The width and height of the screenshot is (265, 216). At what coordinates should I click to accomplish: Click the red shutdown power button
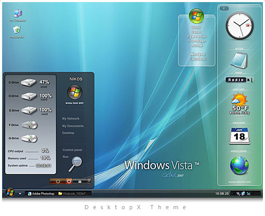(69, 181)
